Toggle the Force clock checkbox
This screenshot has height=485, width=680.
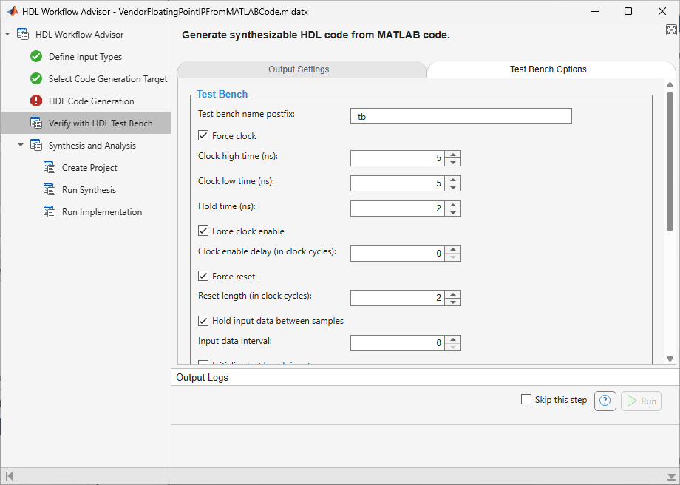point(203,135)
